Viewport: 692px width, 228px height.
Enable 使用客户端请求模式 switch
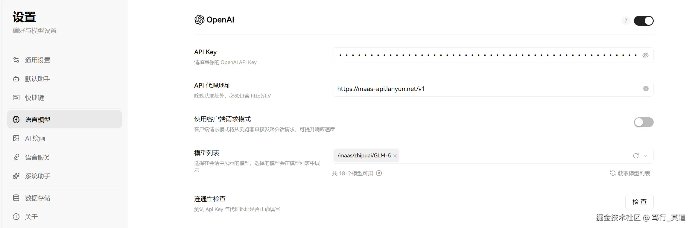pyautogui.click(x=644, y=122)
